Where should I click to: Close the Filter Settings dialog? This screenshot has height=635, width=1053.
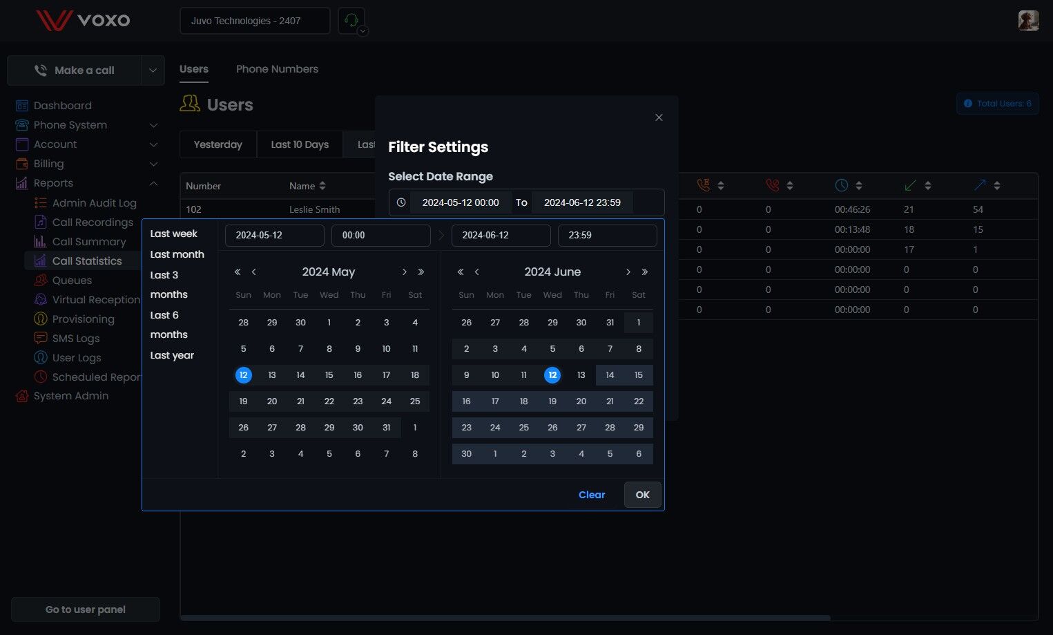(659, 117)
